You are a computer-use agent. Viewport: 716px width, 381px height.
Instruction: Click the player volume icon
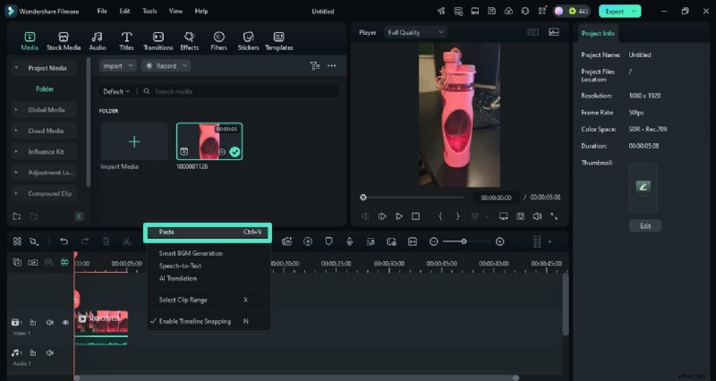(538, 216)
